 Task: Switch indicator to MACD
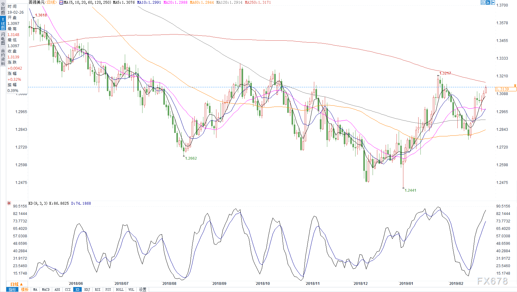tap(46, 290)
